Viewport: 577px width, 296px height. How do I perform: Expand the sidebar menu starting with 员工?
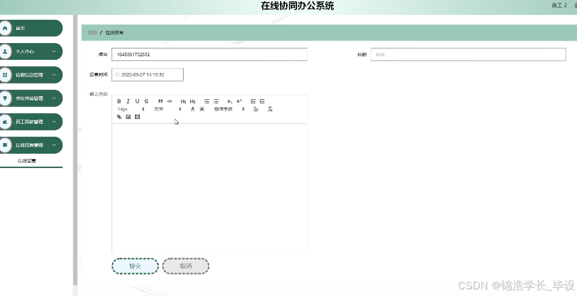click(31, 122)
